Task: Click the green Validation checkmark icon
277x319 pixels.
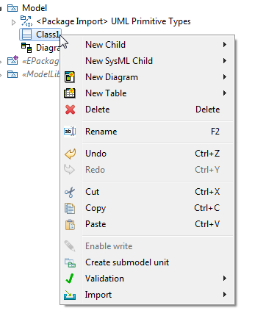Action: [70, 279]
